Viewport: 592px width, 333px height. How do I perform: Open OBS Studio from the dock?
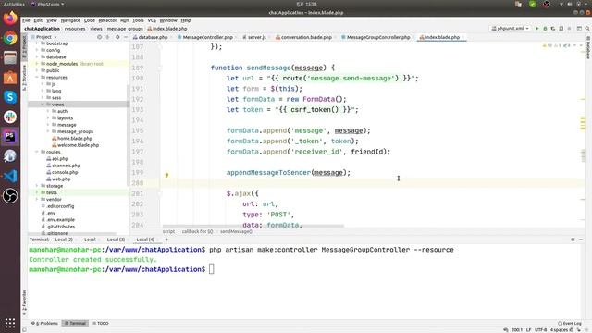pyautogui.click(x=10, y=196)
